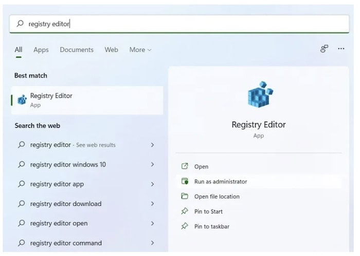This screenshot has height=256, width=360.
Task: Click magnifier icon beside 'registry editor open'
Action: [x=22, y=223]
